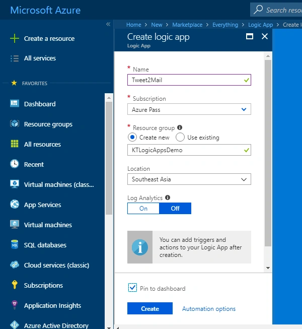Open All services menu item
This screenshot has height=329, width=302.
coord(40,58)
